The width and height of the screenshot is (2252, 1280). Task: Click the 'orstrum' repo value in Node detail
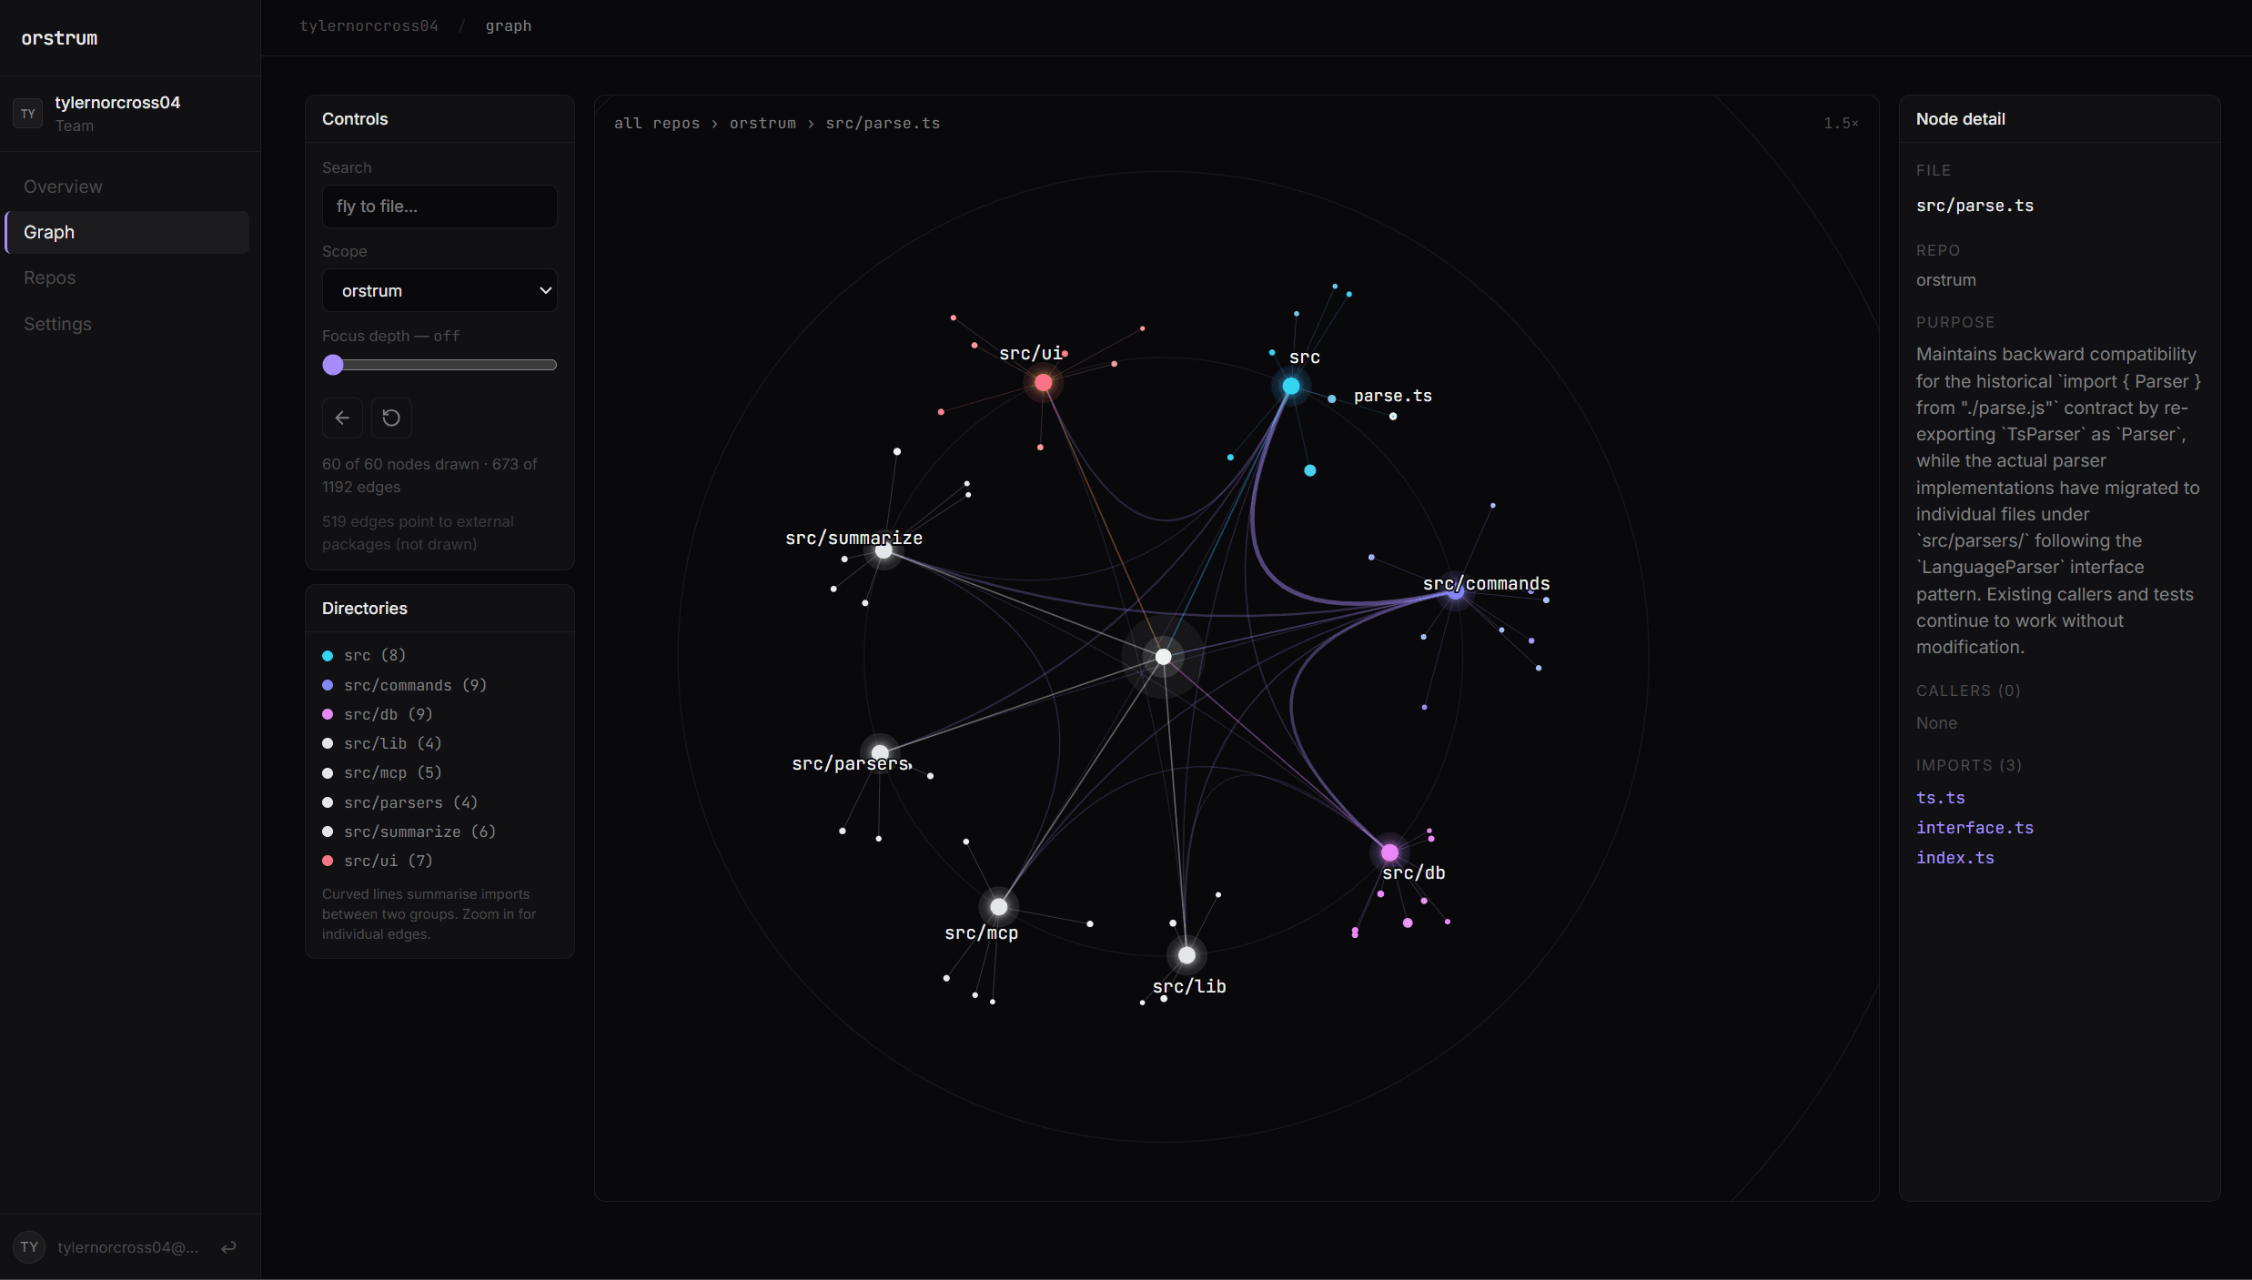(1946, 280)
